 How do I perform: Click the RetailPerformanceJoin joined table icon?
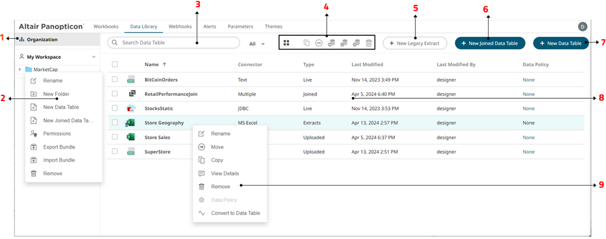131,94
